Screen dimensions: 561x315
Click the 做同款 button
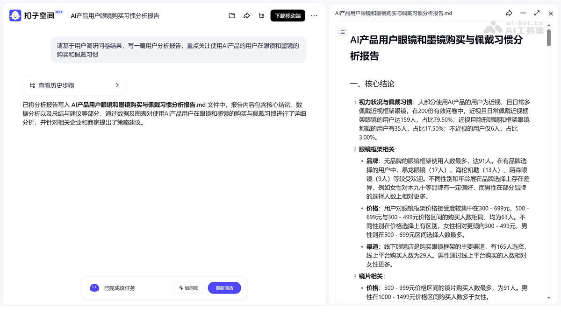click(x=188, y=288)
